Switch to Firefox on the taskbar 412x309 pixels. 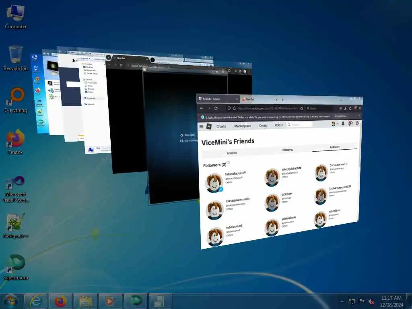[60, 301]
